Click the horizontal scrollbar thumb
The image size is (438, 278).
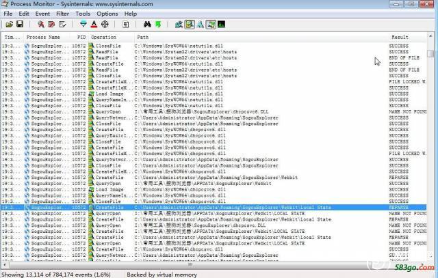pos(190,264)
